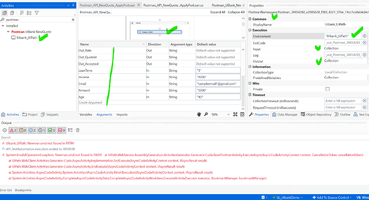Open the Data Manager tab

click(x=285, y=114)
